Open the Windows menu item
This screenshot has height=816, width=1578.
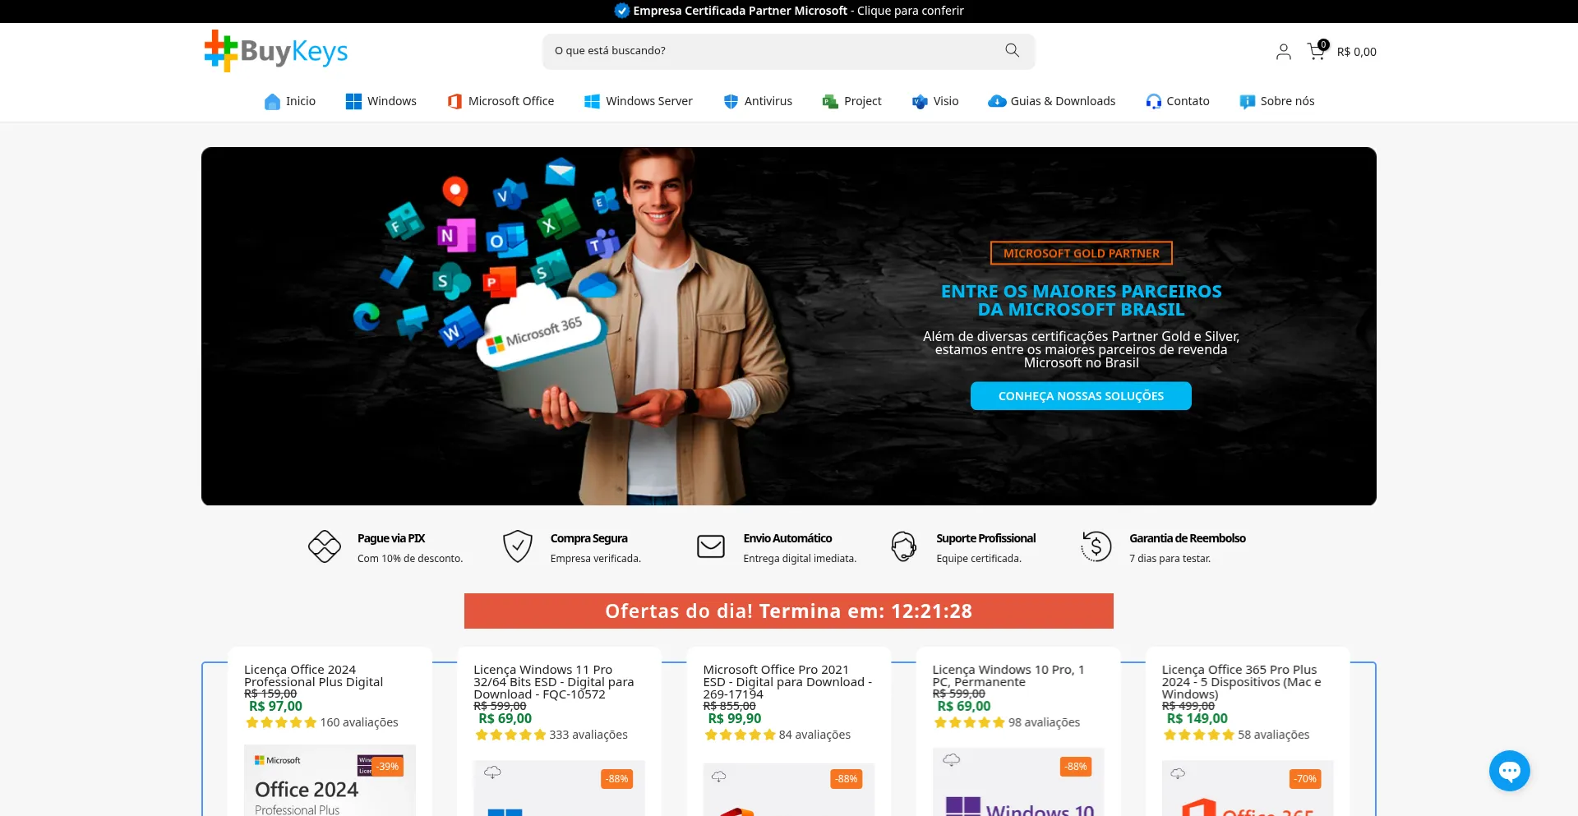381,101
